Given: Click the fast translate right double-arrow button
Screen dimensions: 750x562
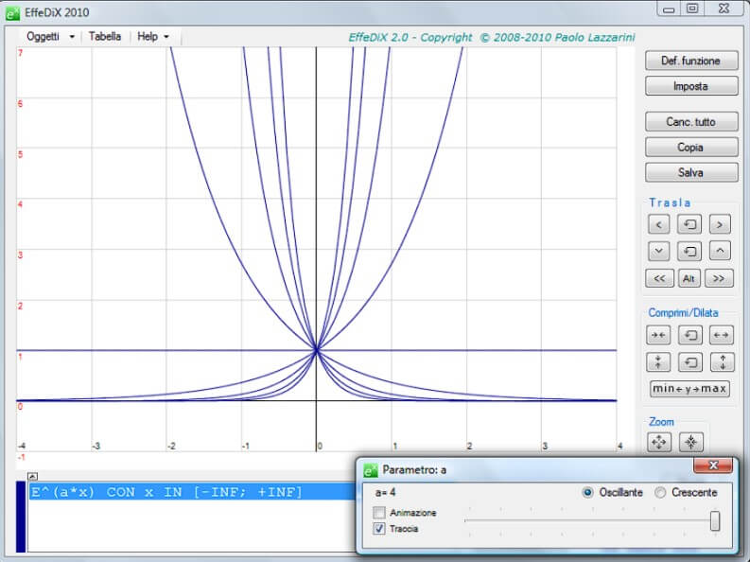Looking at the screenshot, I should [720, 278].
